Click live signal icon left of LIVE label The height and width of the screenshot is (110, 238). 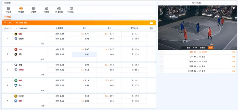[x=5, y=23]
